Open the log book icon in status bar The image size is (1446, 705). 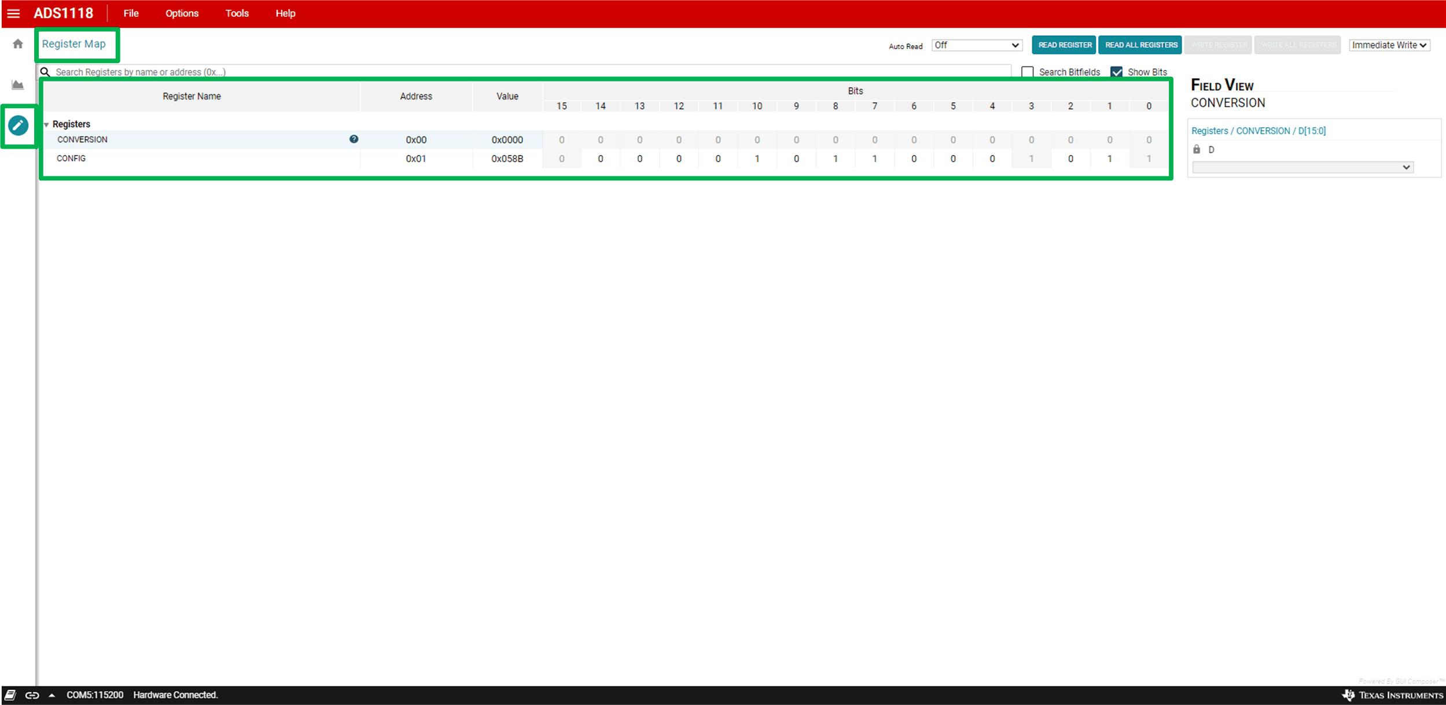click(x=10, y=695)
